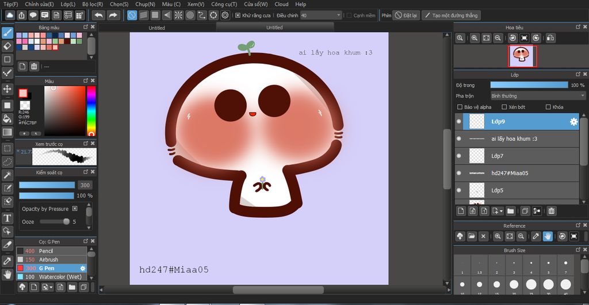Select the Text tool
This screenshot has width=589, height=305.
[7, 218]
